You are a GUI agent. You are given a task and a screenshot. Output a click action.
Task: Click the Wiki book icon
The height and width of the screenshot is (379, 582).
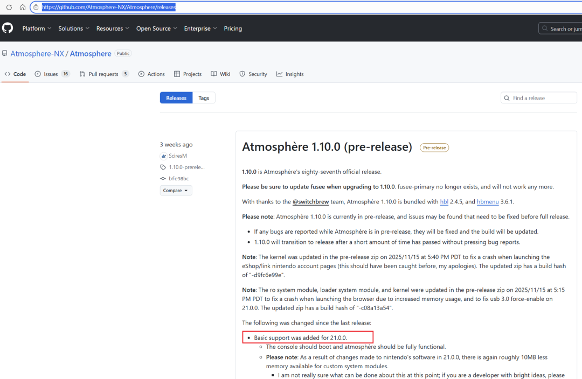coord(214,74)
